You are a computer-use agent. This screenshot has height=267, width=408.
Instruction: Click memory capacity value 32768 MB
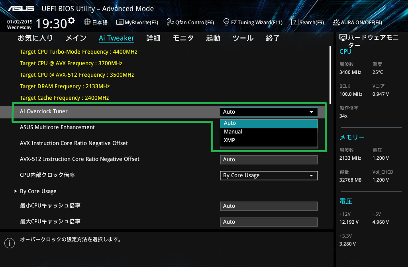351,180
